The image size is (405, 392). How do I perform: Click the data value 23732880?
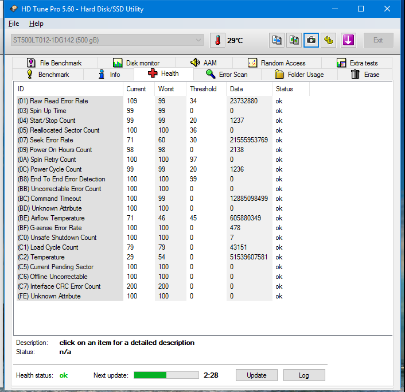pos(244,101)
